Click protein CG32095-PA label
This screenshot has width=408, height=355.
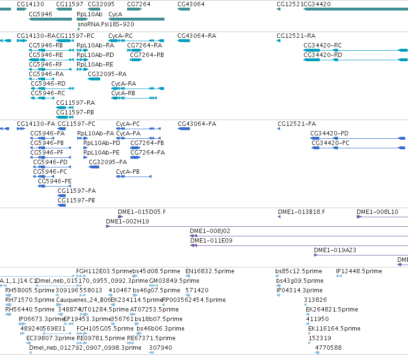[x=108, y=162]
